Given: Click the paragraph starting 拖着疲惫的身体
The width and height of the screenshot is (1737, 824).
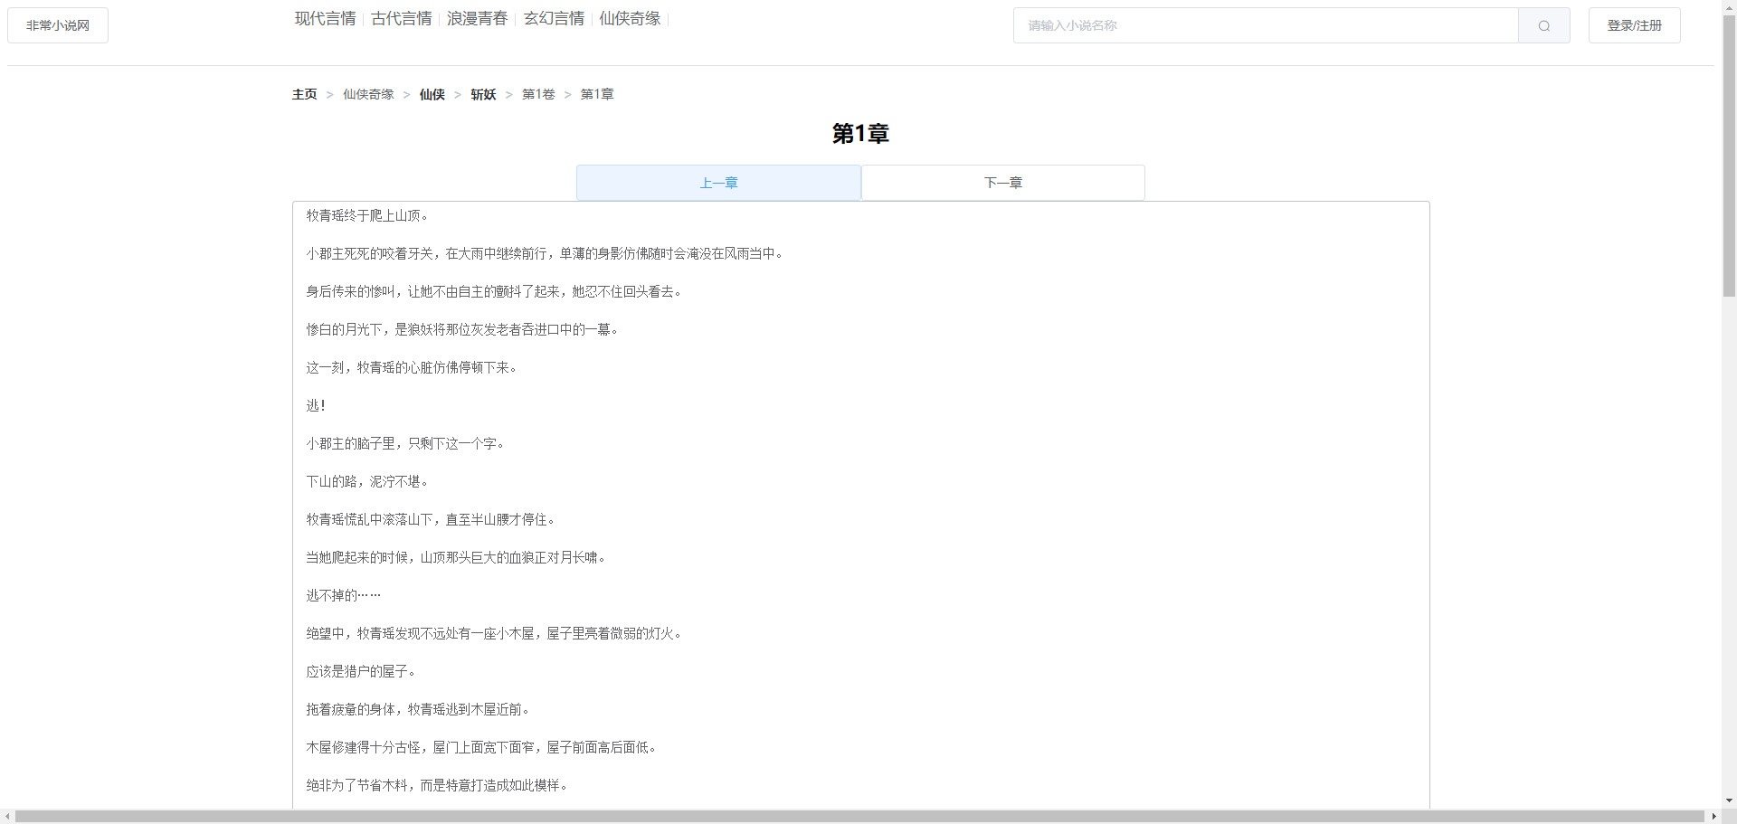Looking at the screenshot, I should 418,709.
